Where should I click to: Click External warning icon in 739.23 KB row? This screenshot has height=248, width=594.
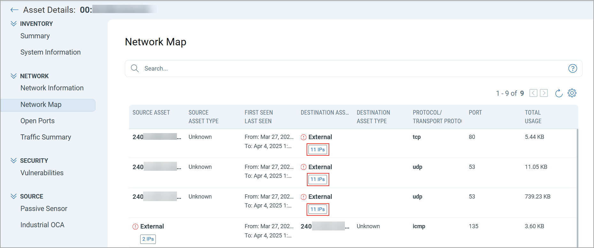[x=303, y=197]
